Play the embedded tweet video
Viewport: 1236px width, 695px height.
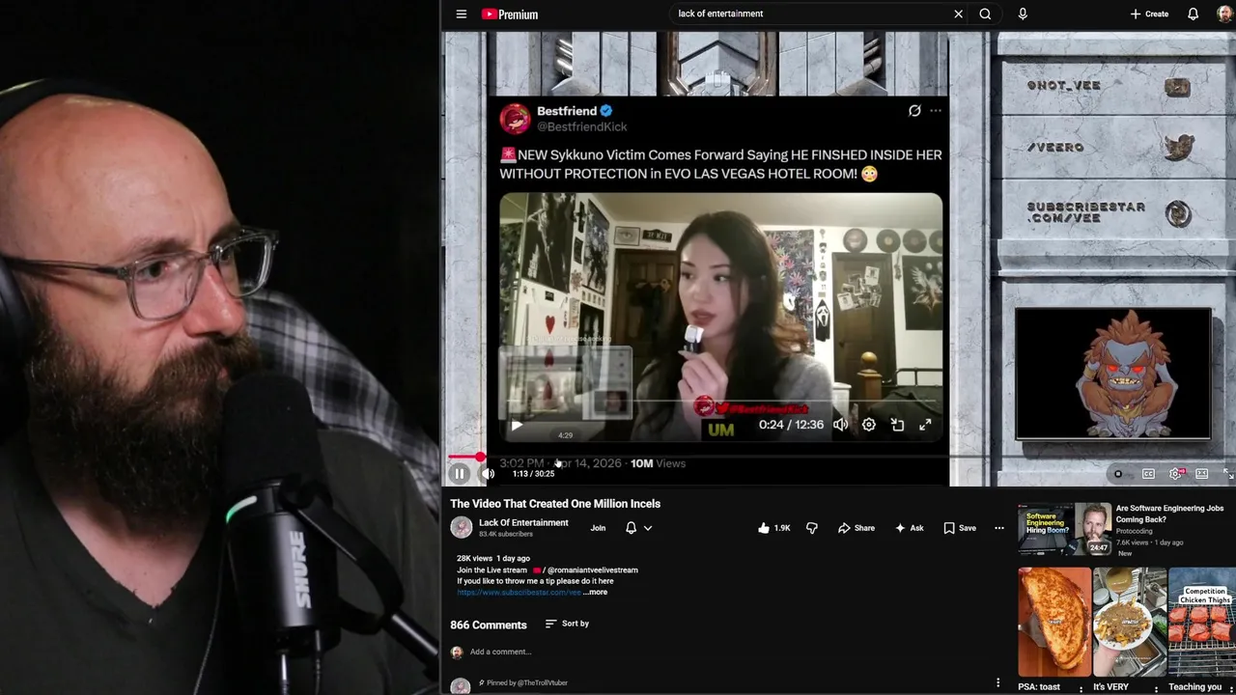click(517, 425)
